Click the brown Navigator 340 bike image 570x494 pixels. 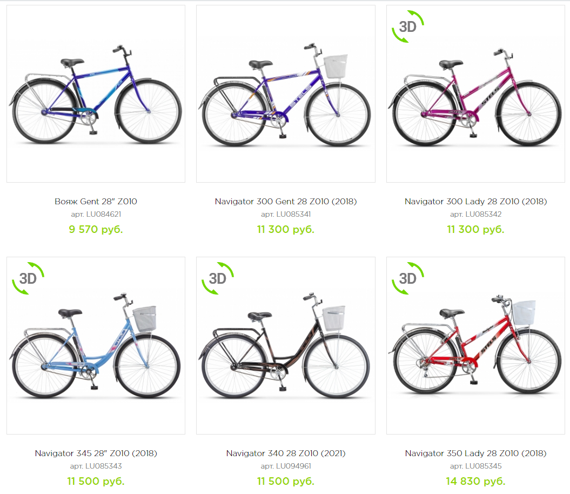pyautogui.click(x=286, y=345)
